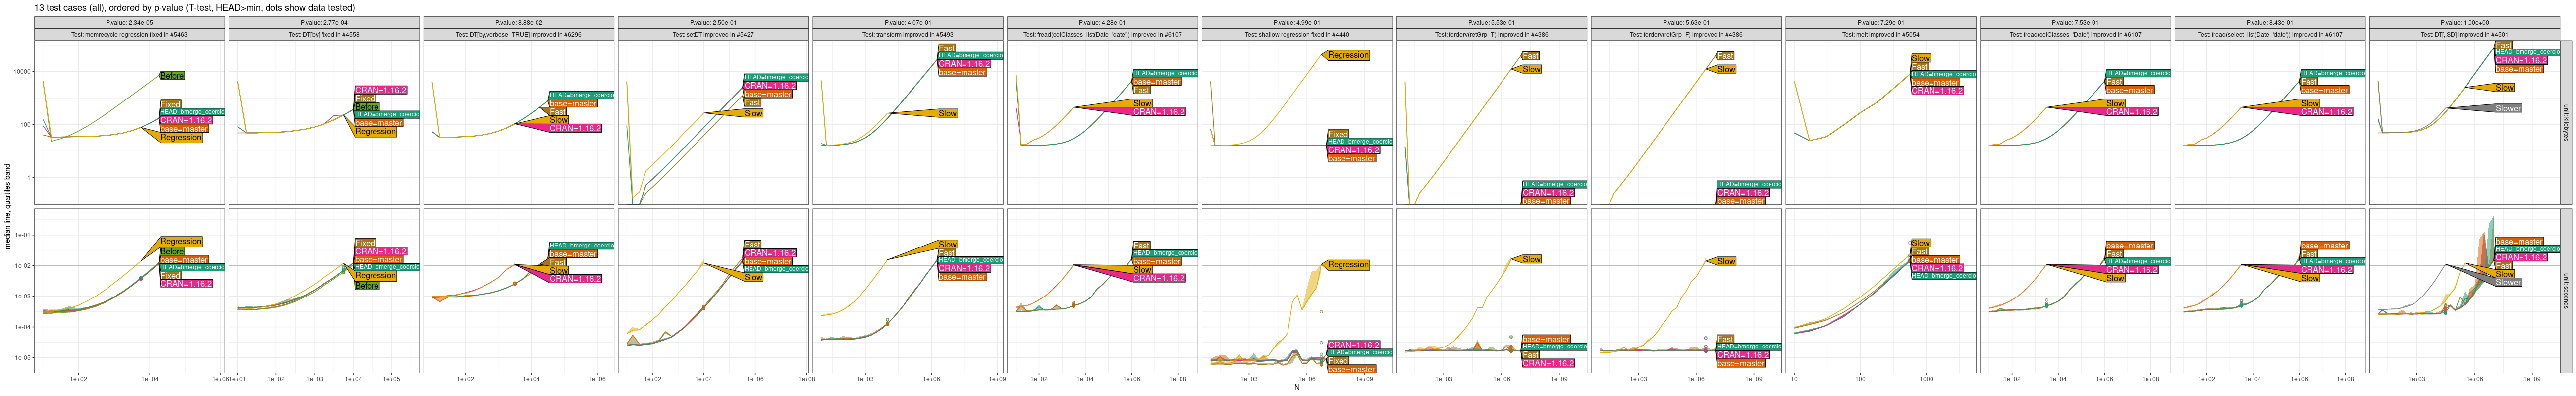Viewport: 2576px width, 396px height.
Task: Click the 'P.value: 7.29e-01' facet header
Action: point(1880,22)
